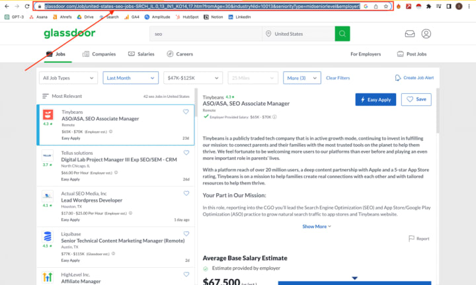Select the Salaries tab
This screenshot has height=285, width=476.
141,54
